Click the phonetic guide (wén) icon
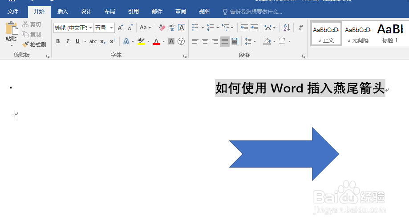 [x=172, y=28]
